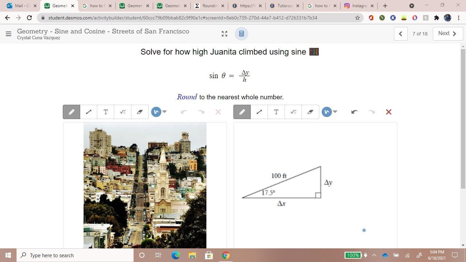Click the Next button
Viewport: 466px width, 262px height.
[448, 33]
